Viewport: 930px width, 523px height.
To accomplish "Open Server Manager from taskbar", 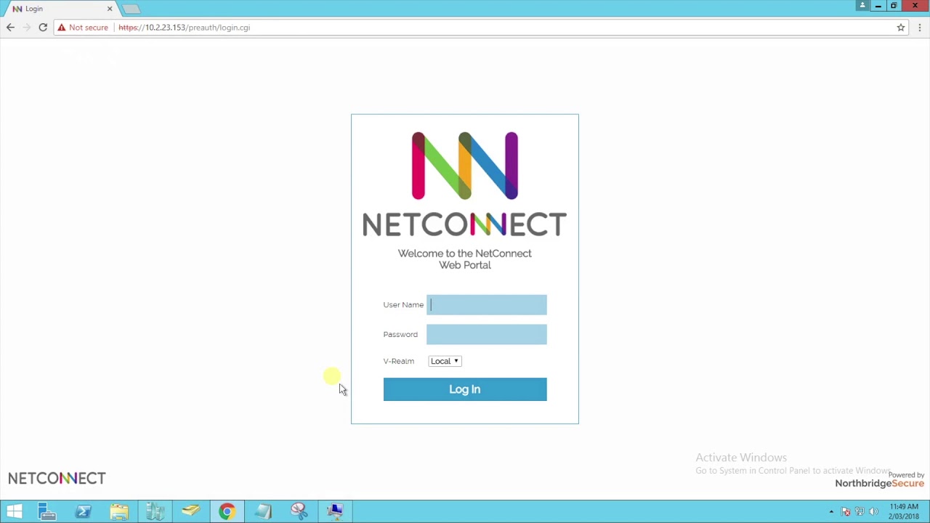I will pos(47,512).
